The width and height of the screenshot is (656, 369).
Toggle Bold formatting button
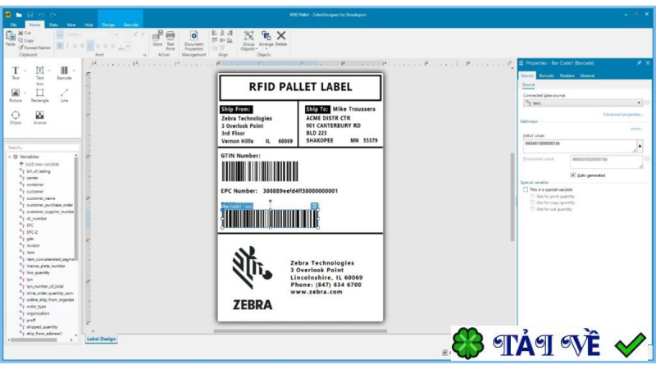60,46
